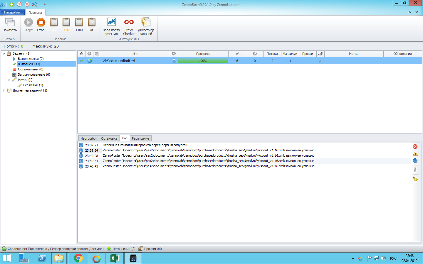Open the Расписание tab

pos(140,138)
